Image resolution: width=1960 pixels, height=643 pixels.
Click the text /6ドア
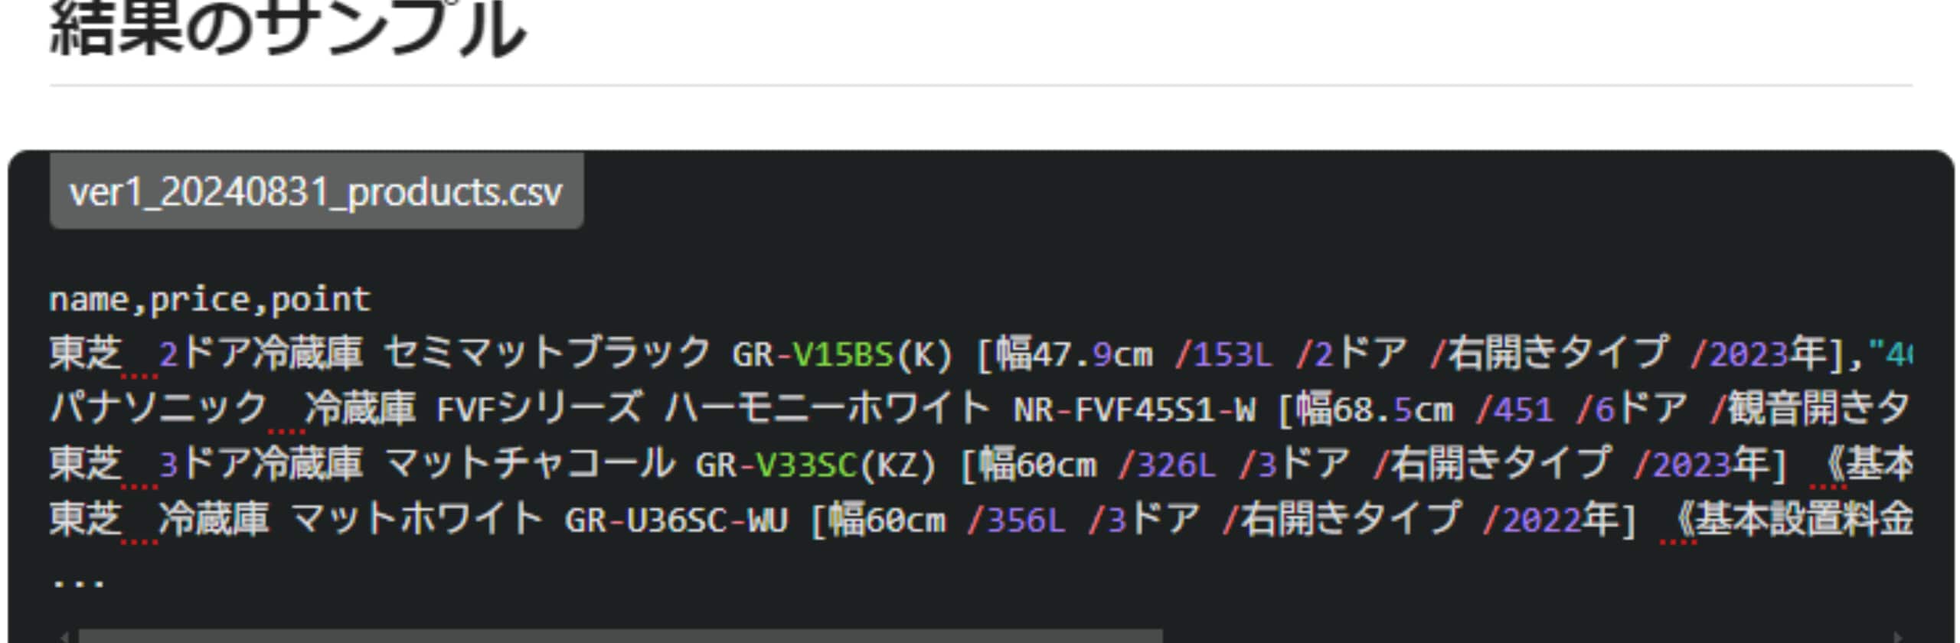click(x=1632, y=409)
